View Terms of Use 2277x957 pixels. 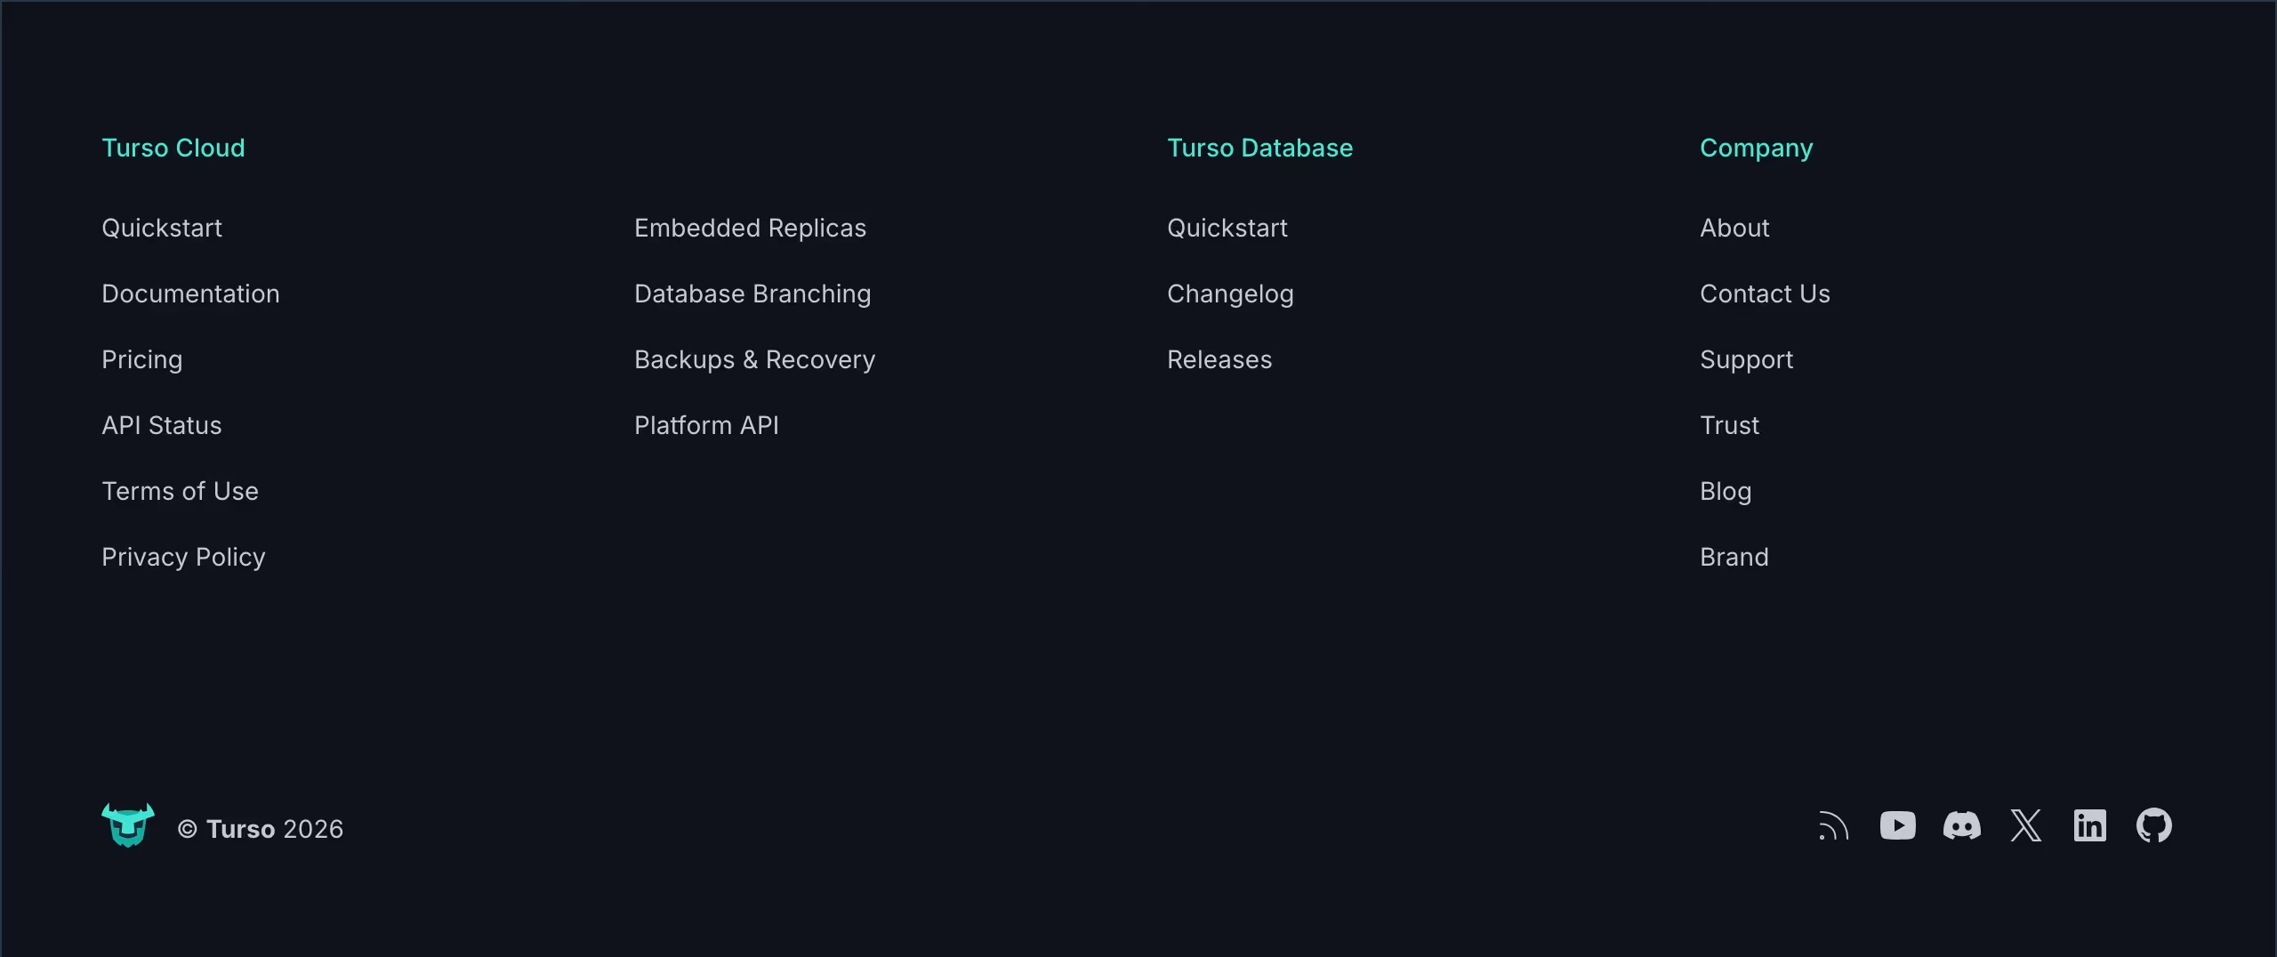(180, 492)
